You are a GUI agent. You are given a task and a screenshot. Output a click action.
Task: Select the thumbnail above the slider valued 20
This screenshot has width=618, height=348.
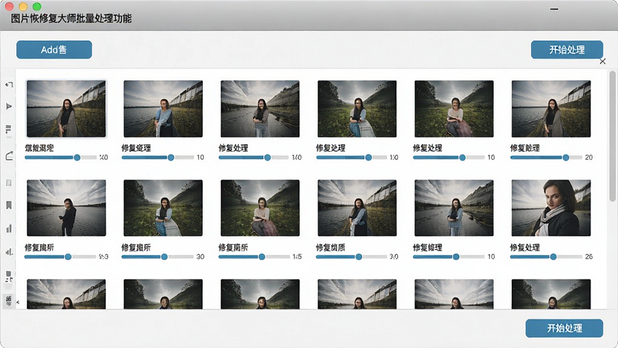click(x=551, y=109)
